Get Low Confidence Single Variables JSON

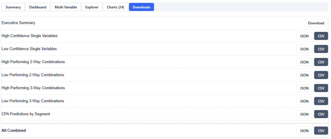tap(304, 49)
